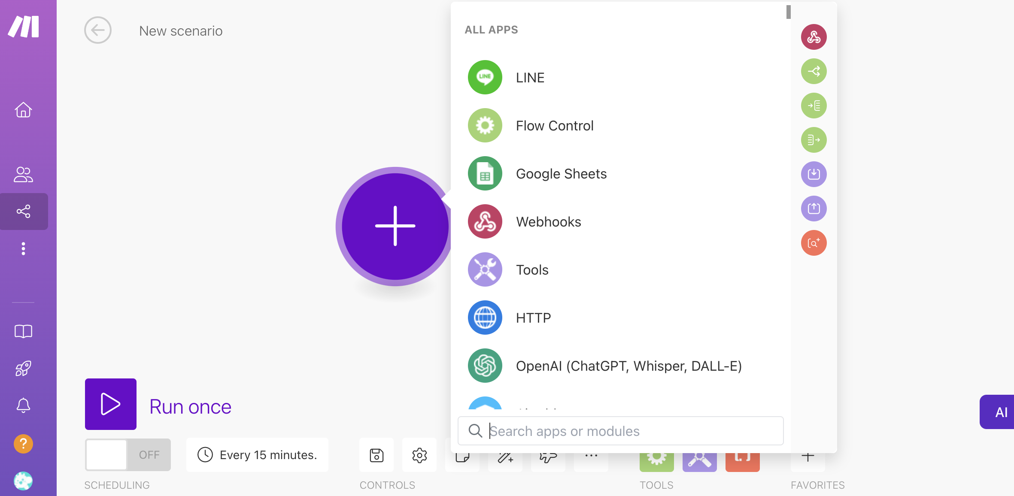Click the HTTP app icon
Image resolution: width=1014 pixels, height=496 pixels.
click(x=484, y=318)
